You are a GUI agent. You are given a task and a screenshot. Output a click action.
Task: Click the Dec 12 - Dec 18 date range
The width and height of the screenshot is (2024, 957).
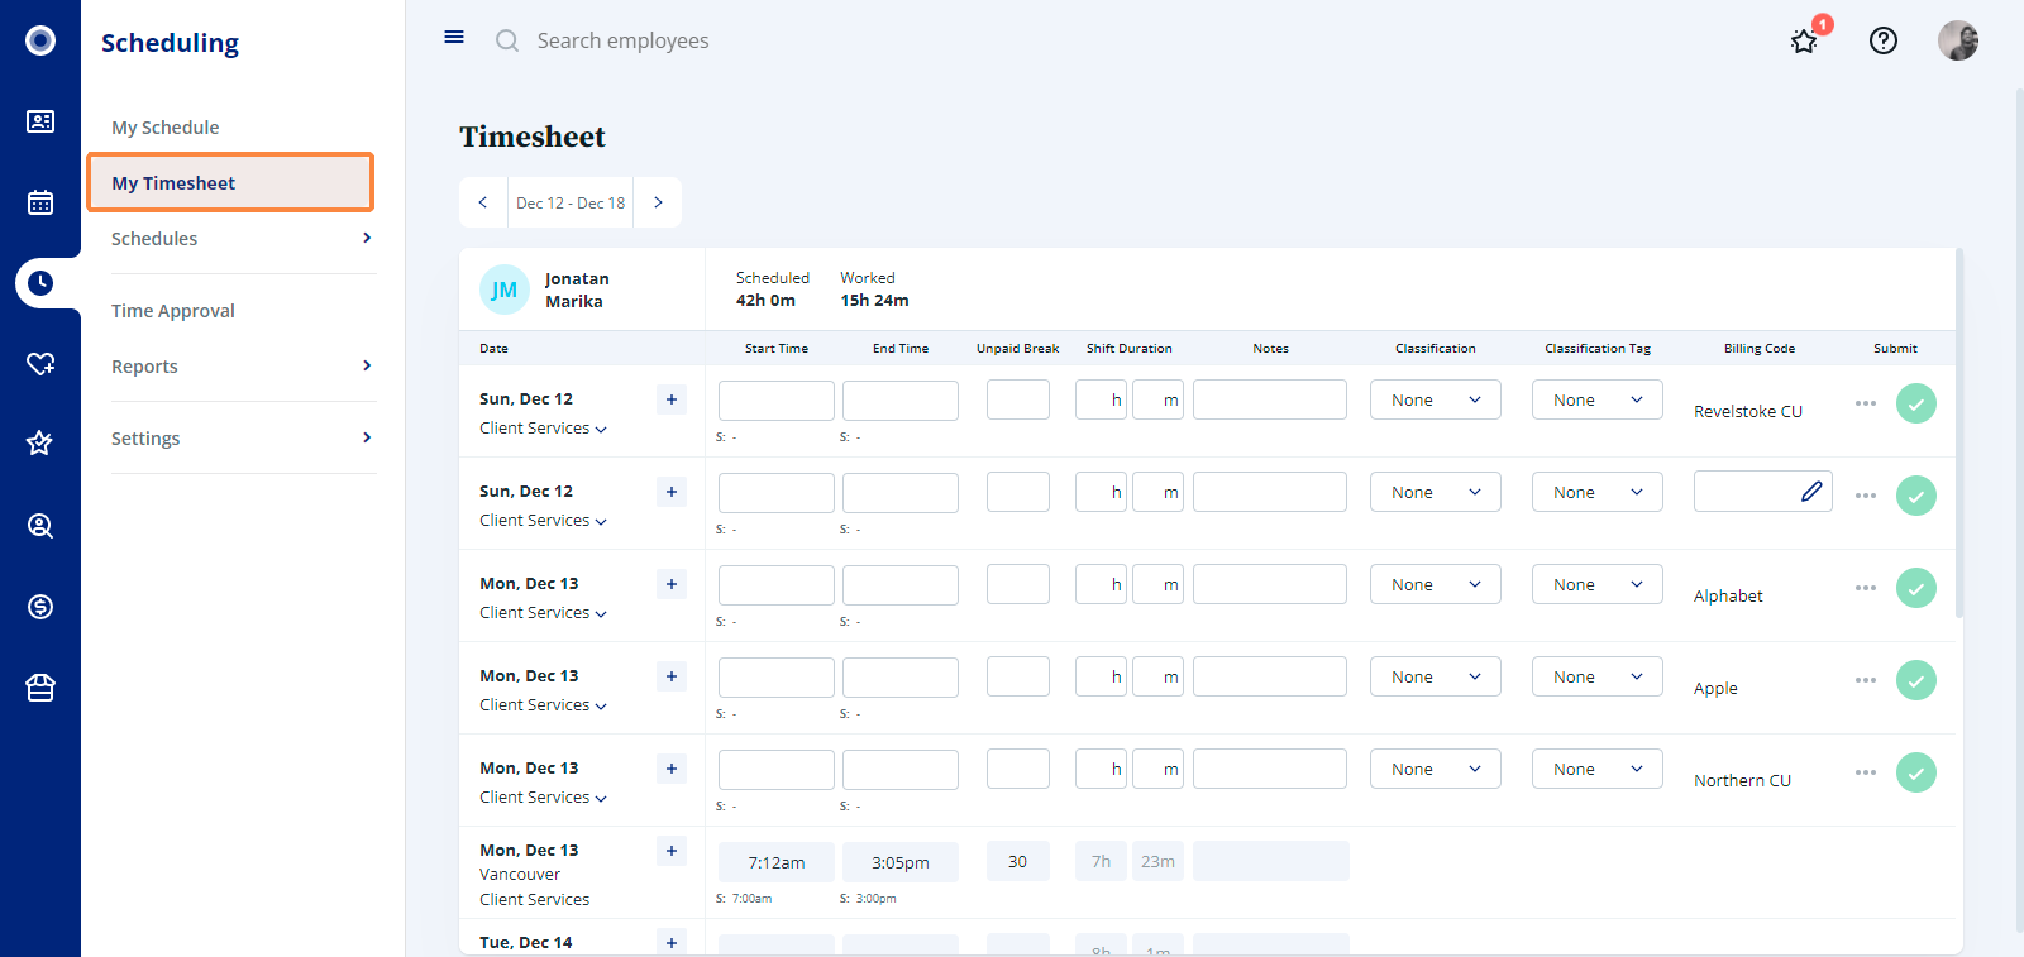point(571,202)
